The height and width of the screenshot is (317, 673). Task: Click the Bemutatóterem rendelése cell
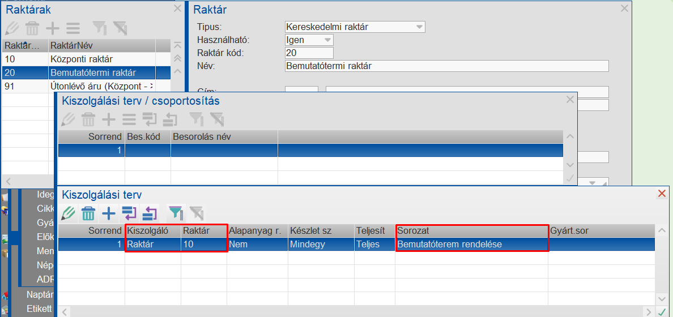click(472, 244)
